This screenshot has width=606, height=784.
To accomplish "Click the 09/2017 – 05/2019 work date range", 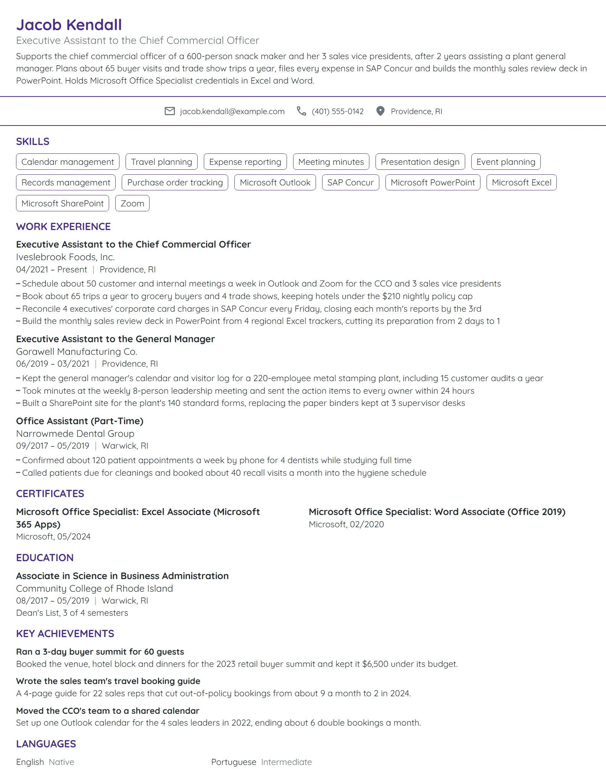I will coord(53,446).
